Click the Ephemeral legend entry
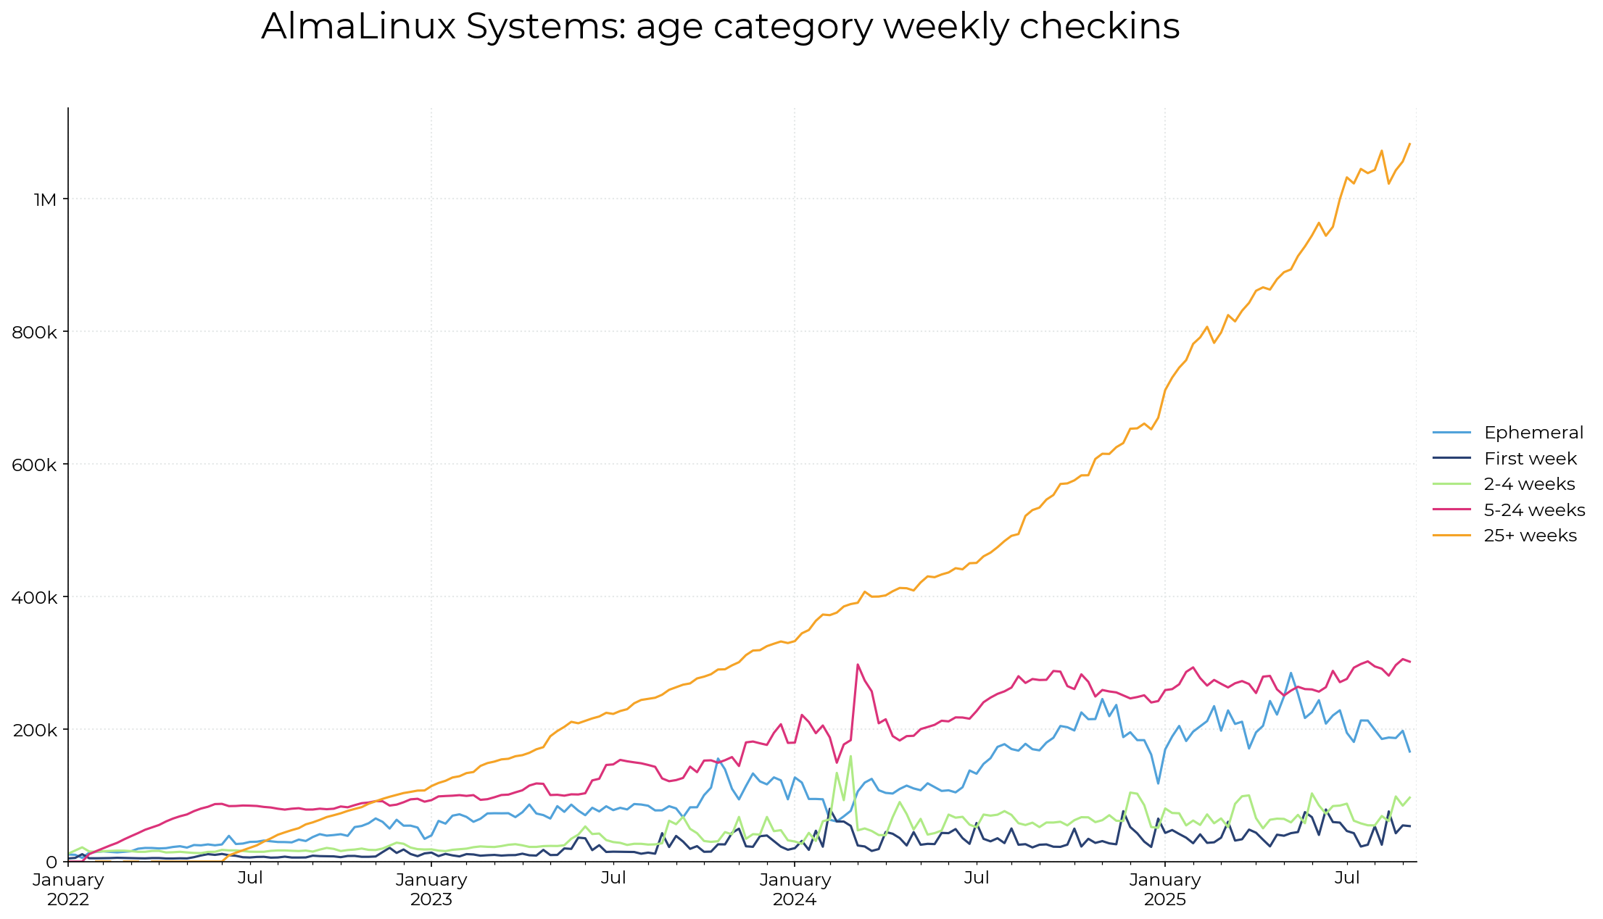The width and height of the screenshot is (1603, 919). click(x=1533, y=433)
